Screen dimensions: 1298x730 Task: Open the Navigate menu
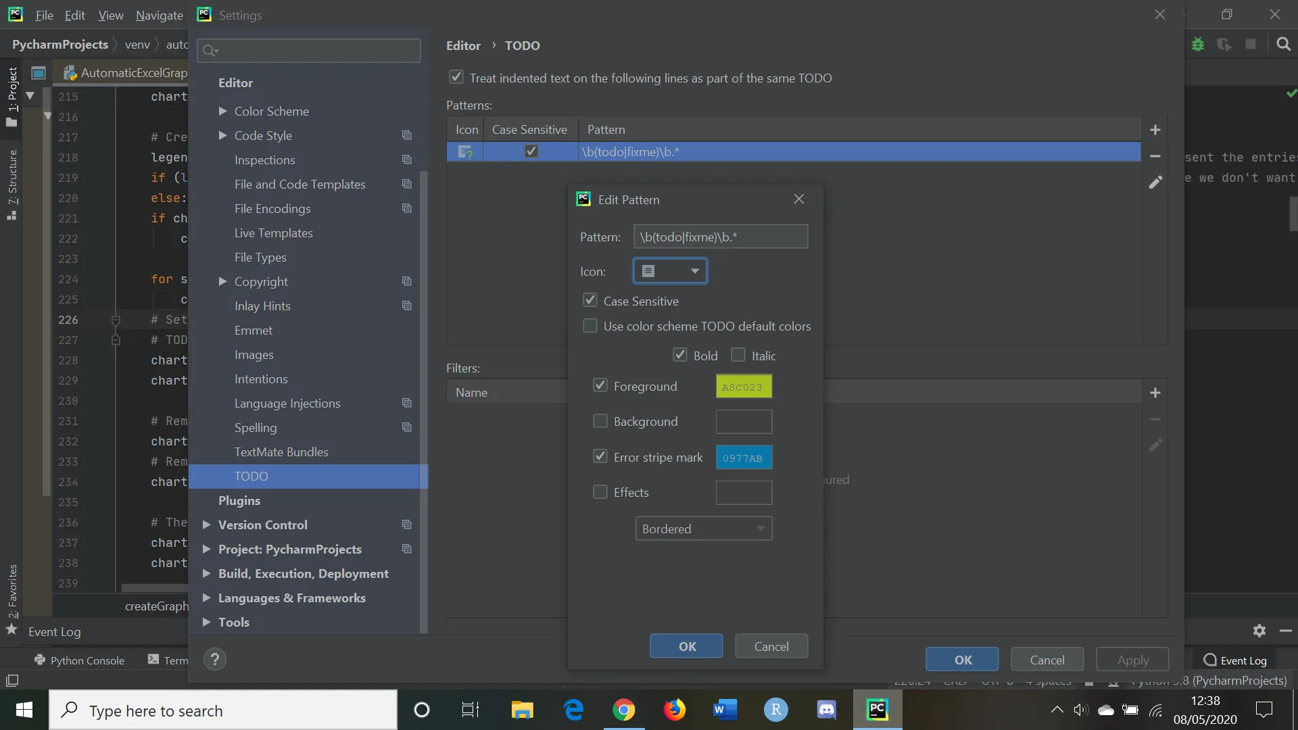click(159, 15)
